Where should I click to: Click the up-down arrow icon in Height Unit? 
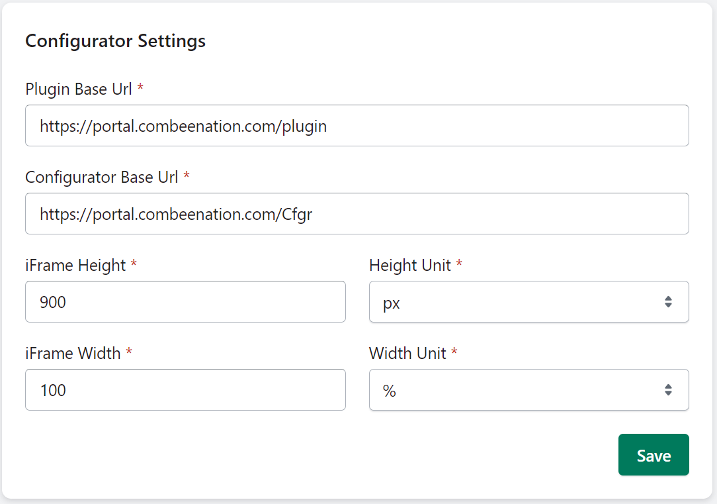click(668, 302)
